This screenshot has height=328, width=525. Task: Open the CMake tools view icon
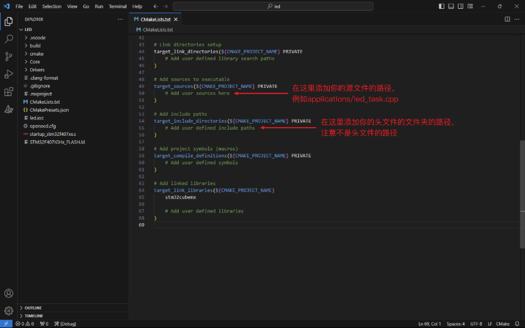(9, 109)
